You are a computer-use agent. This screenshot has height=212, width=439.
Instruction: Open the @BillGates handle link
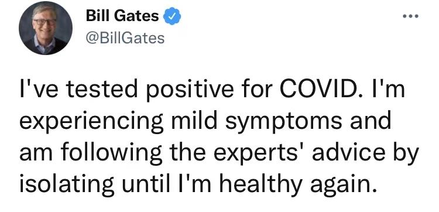point(125,38)
